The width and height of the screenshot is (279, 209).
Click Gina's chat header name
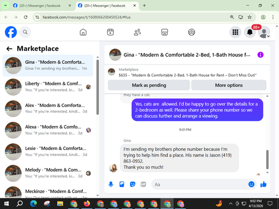click(x=187, y=55)
